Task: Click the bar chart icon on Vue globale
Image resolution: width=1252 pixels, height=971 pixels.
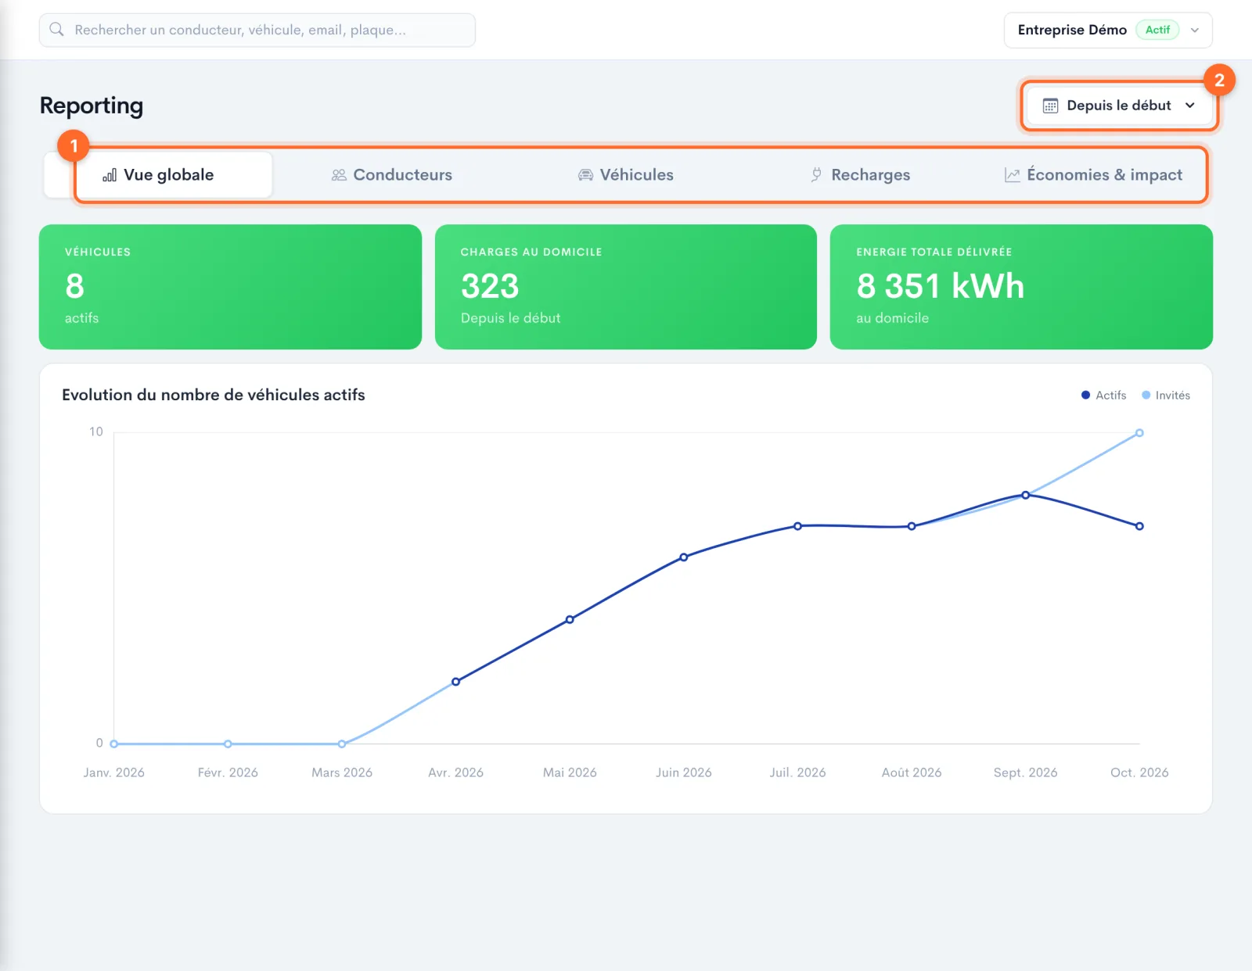Action: [x=110, y=175]
